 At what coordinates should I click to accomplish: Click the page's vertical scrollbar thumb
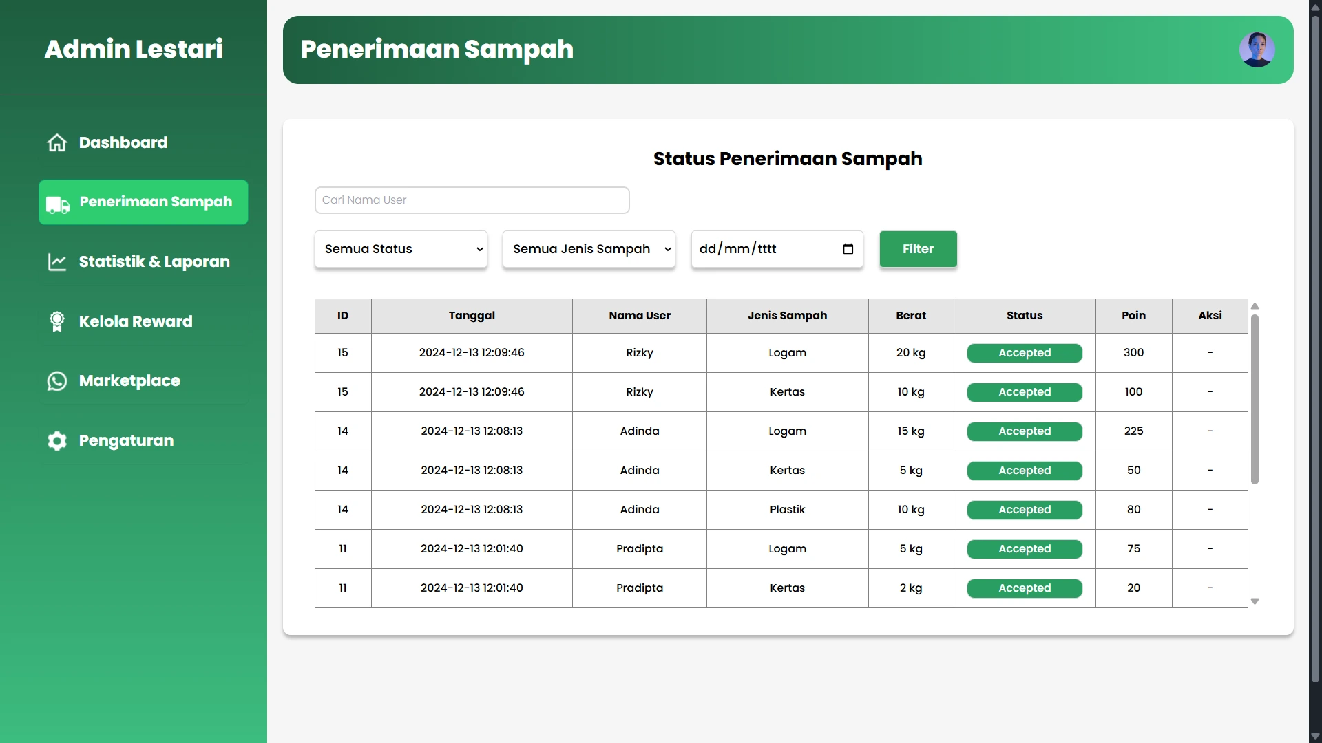coord(1315,349)
